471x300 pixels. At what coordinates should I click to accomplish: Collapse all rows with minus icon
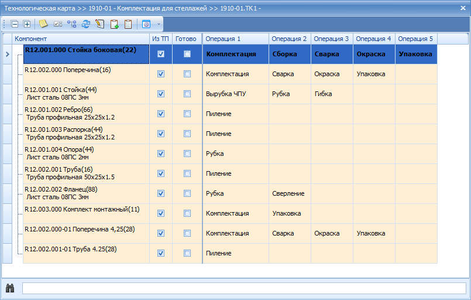15,24
